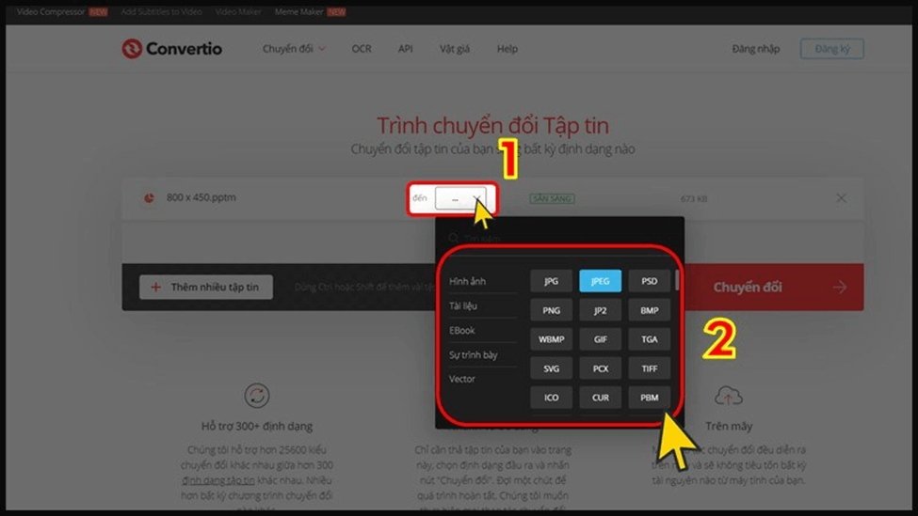
Task: Select the Tài liệu category
Action: pyautogui.click(x=463, y=305)
